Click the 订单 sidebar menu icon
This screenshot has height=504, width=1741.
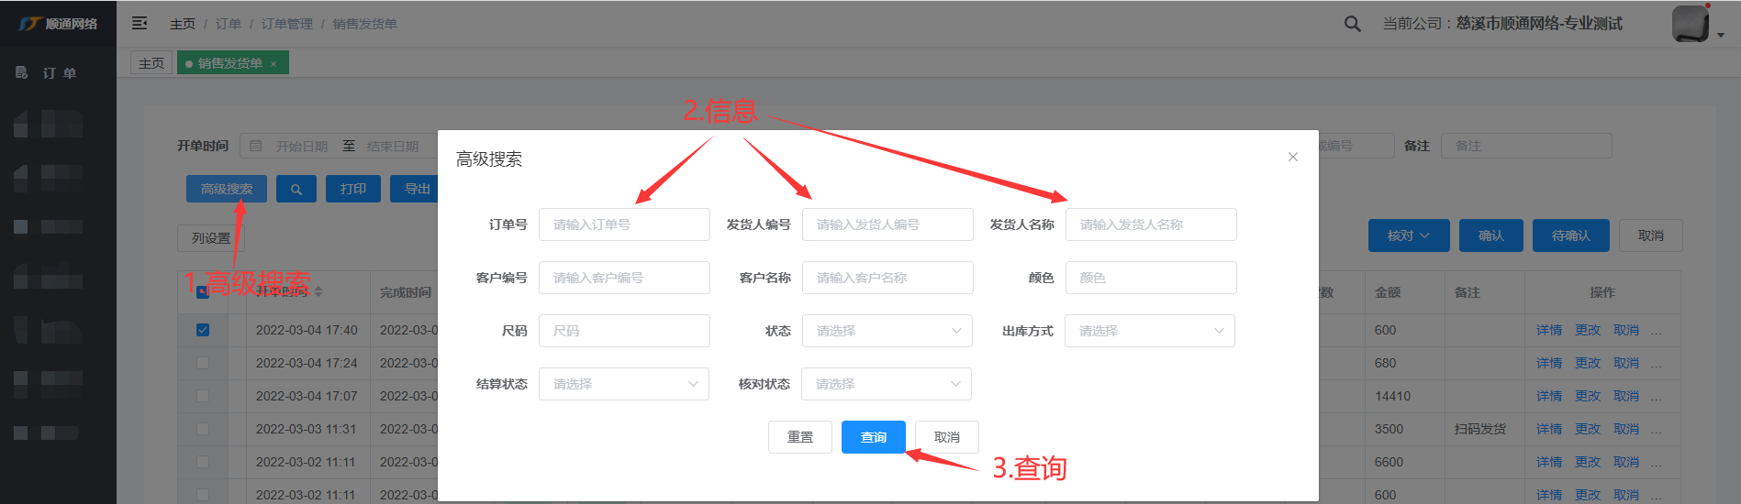coord(21,72)
